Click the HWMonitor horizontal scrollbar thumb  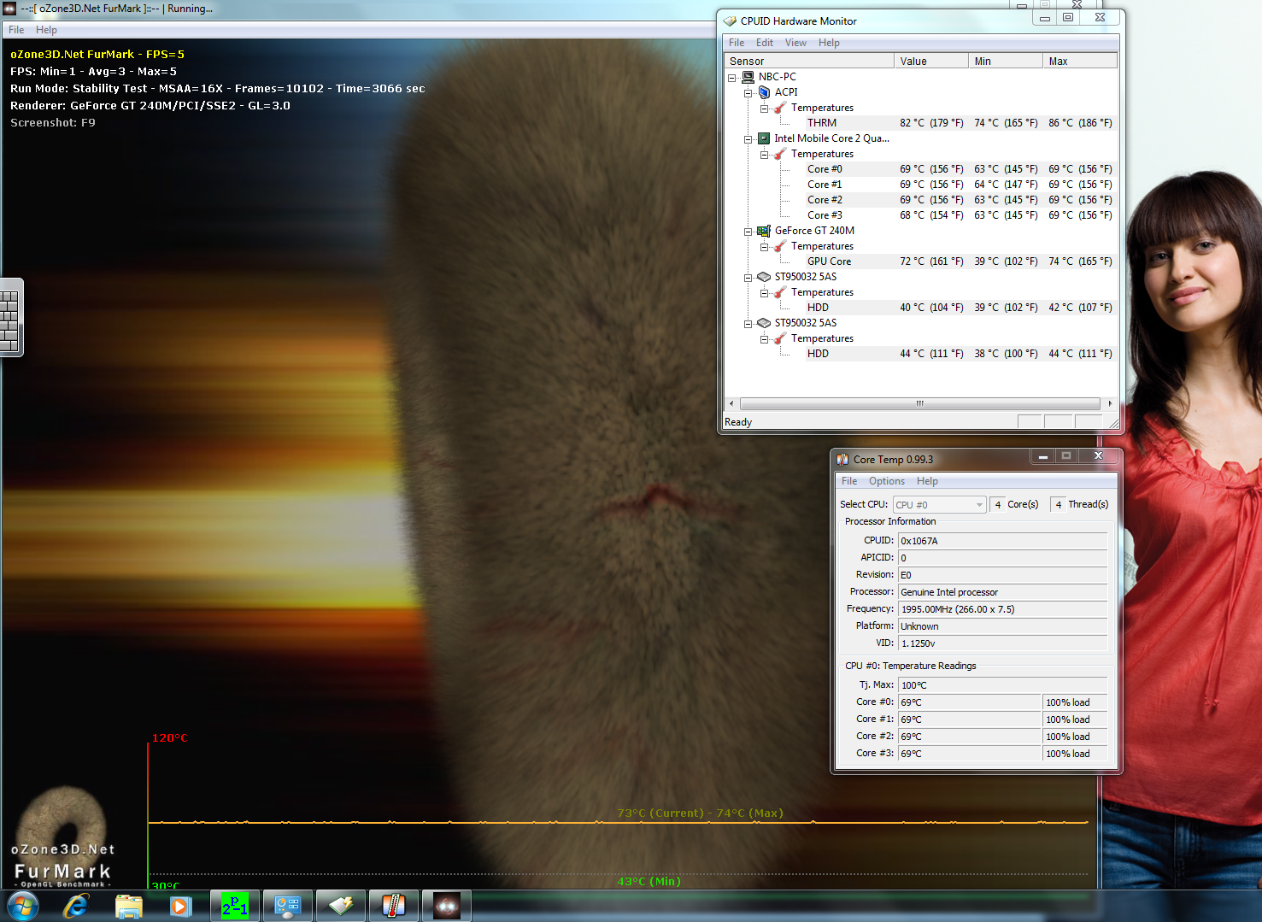(x=920, y=403)
